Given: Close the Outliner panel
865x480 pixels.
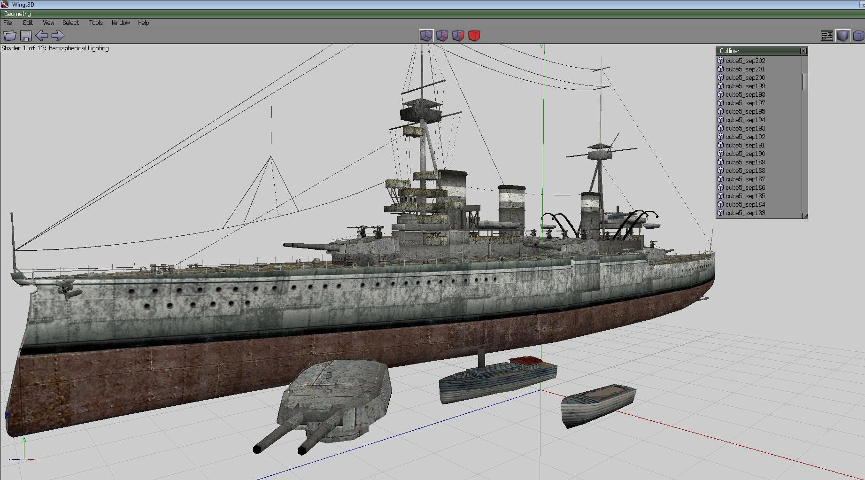Looking at the screenshot, I should [x=803, y=51].
